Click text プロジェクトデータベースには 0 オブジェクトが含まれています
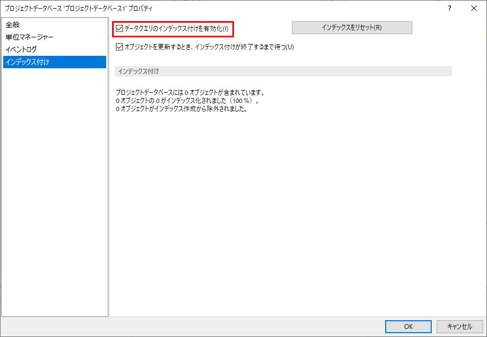 click(190, 93)
